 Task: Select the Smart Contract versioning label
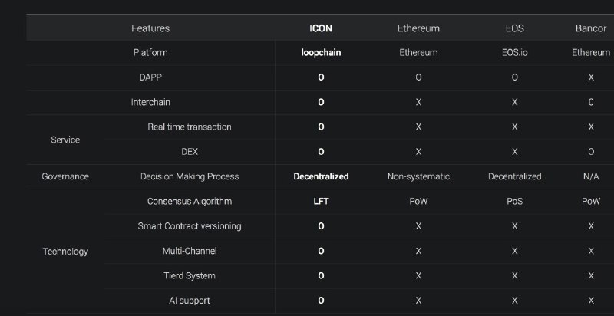pos(190,226)
